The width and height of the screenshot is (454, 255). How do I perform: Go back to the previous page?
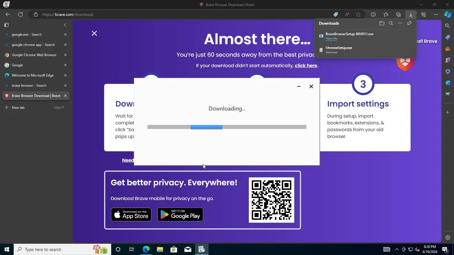[x=8, y=14]
